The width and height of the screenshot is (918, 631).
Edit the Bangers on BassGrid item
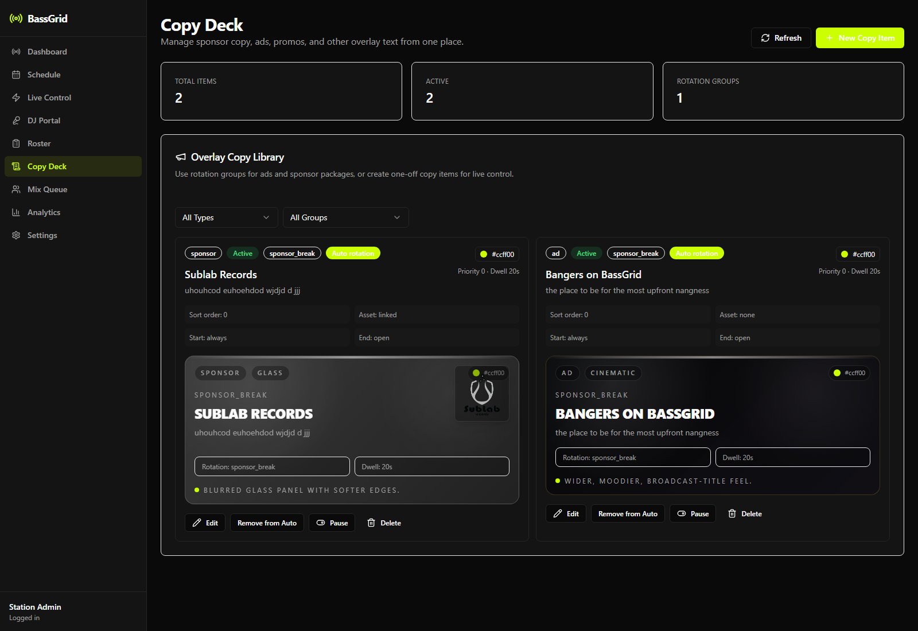(566, 513)
